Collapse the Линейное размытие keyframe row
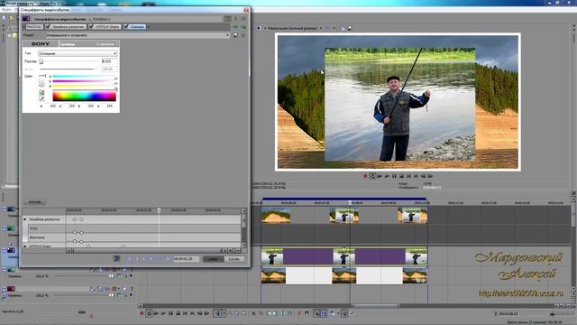 tap(25, 219)
